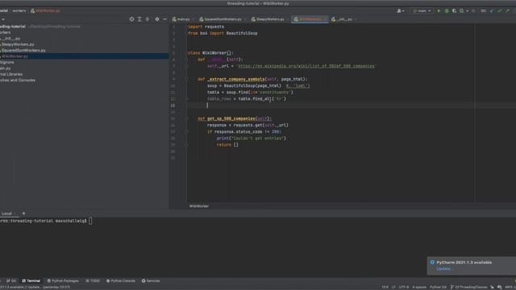Click the 4 spaces indent status entry
This screenshot has width=516, height=290.
419,287
